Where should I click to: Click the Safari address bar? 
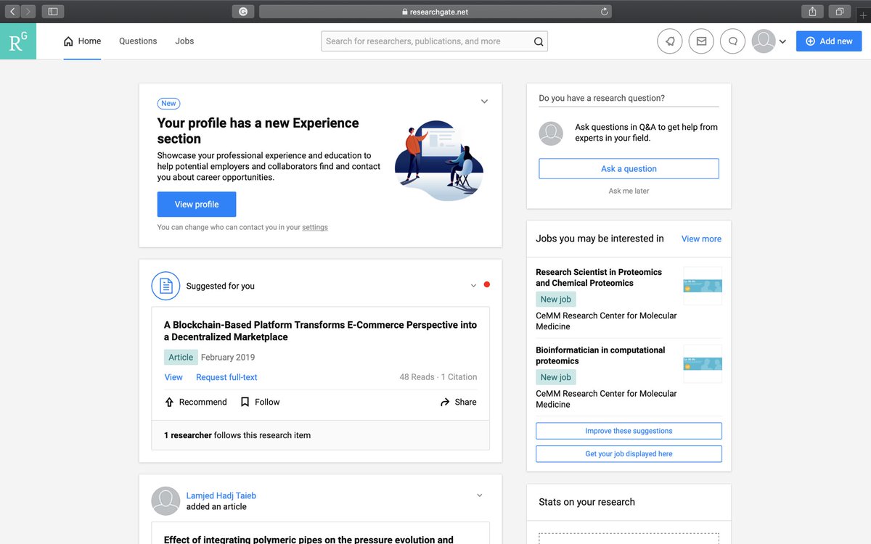[435, 12]
